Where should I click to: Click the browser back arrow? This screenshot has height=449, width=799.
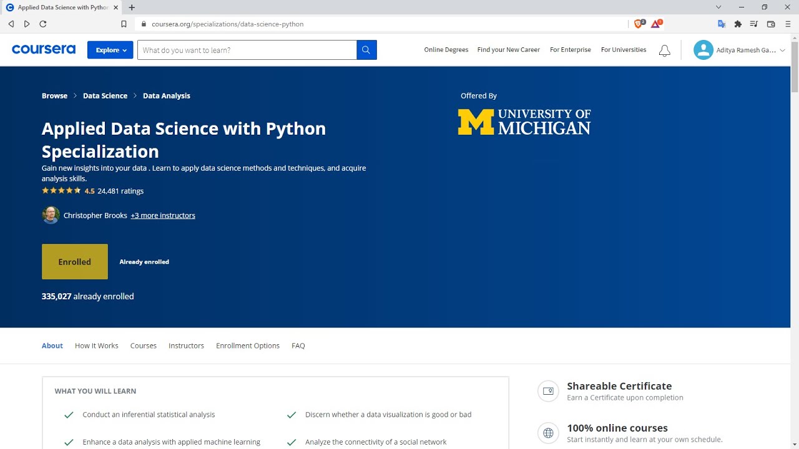pos(11,24)
